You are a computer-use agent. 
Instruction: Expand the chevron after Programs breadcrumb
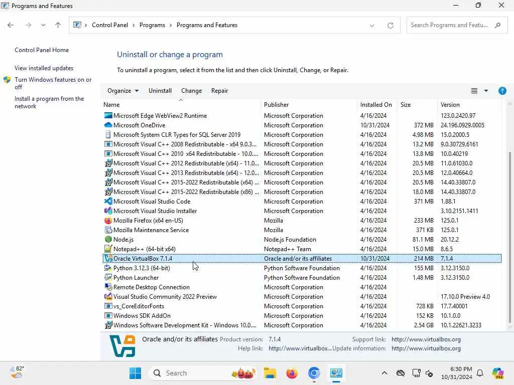(171, 25)
